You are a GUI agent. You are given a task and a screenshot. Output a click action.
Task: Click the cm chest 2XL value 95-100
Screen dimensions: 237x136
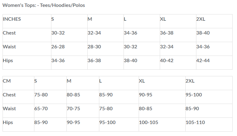[194, 95]
